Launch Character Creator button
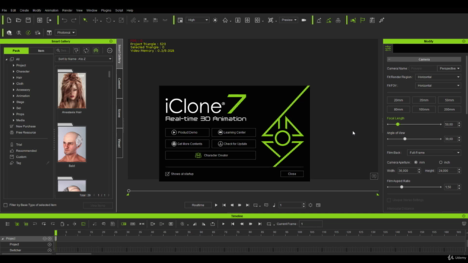The image size is (468, 263). tap(211, 156)
